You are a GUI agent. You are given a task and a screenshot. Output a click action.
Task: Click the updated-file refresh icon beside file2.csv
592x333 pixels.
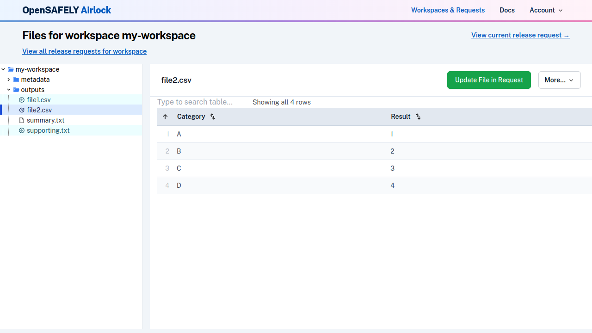(22, 110)
